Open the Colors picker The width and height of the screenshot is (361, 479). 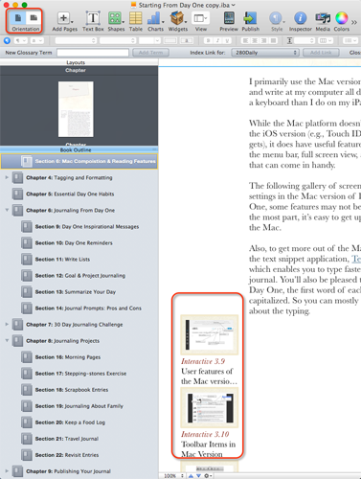tap(342, 21)
